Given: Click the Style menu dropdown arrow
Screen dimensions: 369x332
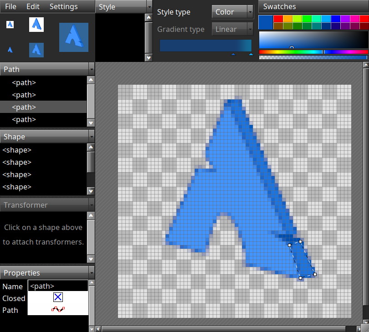Looking at the screenshot, I should click(x=149, y=7).
